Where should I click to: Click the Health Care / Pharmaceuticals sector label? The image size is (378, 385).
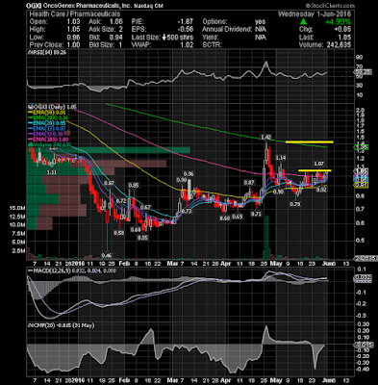pyautogui.click(x=75, y=13)
